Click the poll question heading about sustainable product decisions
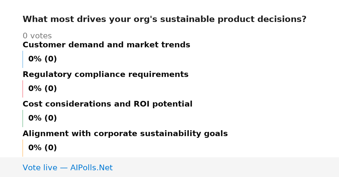 click(164, 19)
